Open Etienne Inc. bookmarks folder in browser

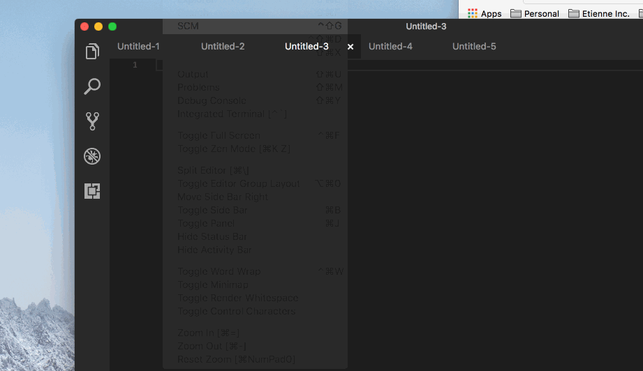(599, 13)
